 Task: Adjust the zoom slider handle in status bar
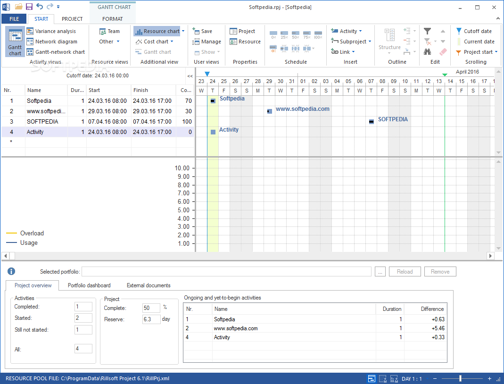click(460, 378)
